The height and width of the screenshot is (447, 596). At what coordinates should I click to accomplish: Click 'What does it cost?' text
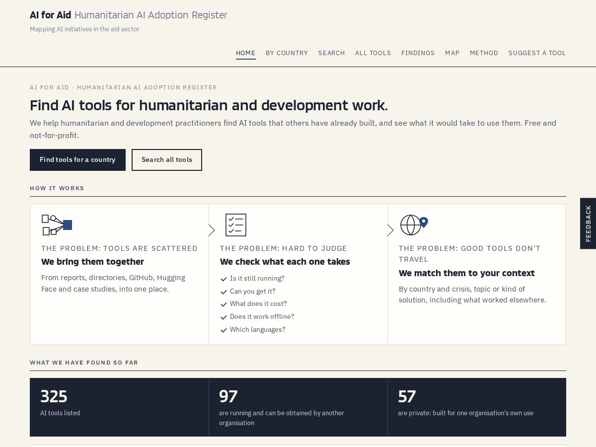point(258,304)
